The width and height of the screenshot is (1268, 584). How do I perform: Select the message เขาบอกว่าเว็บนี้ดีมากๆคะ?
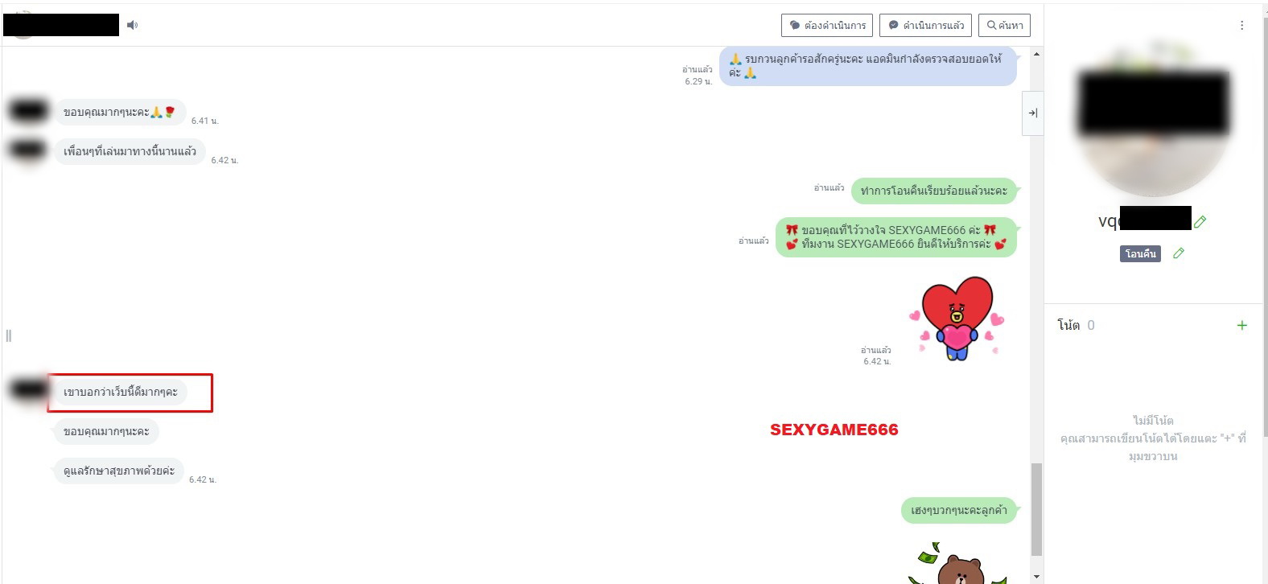coord(121,392)
